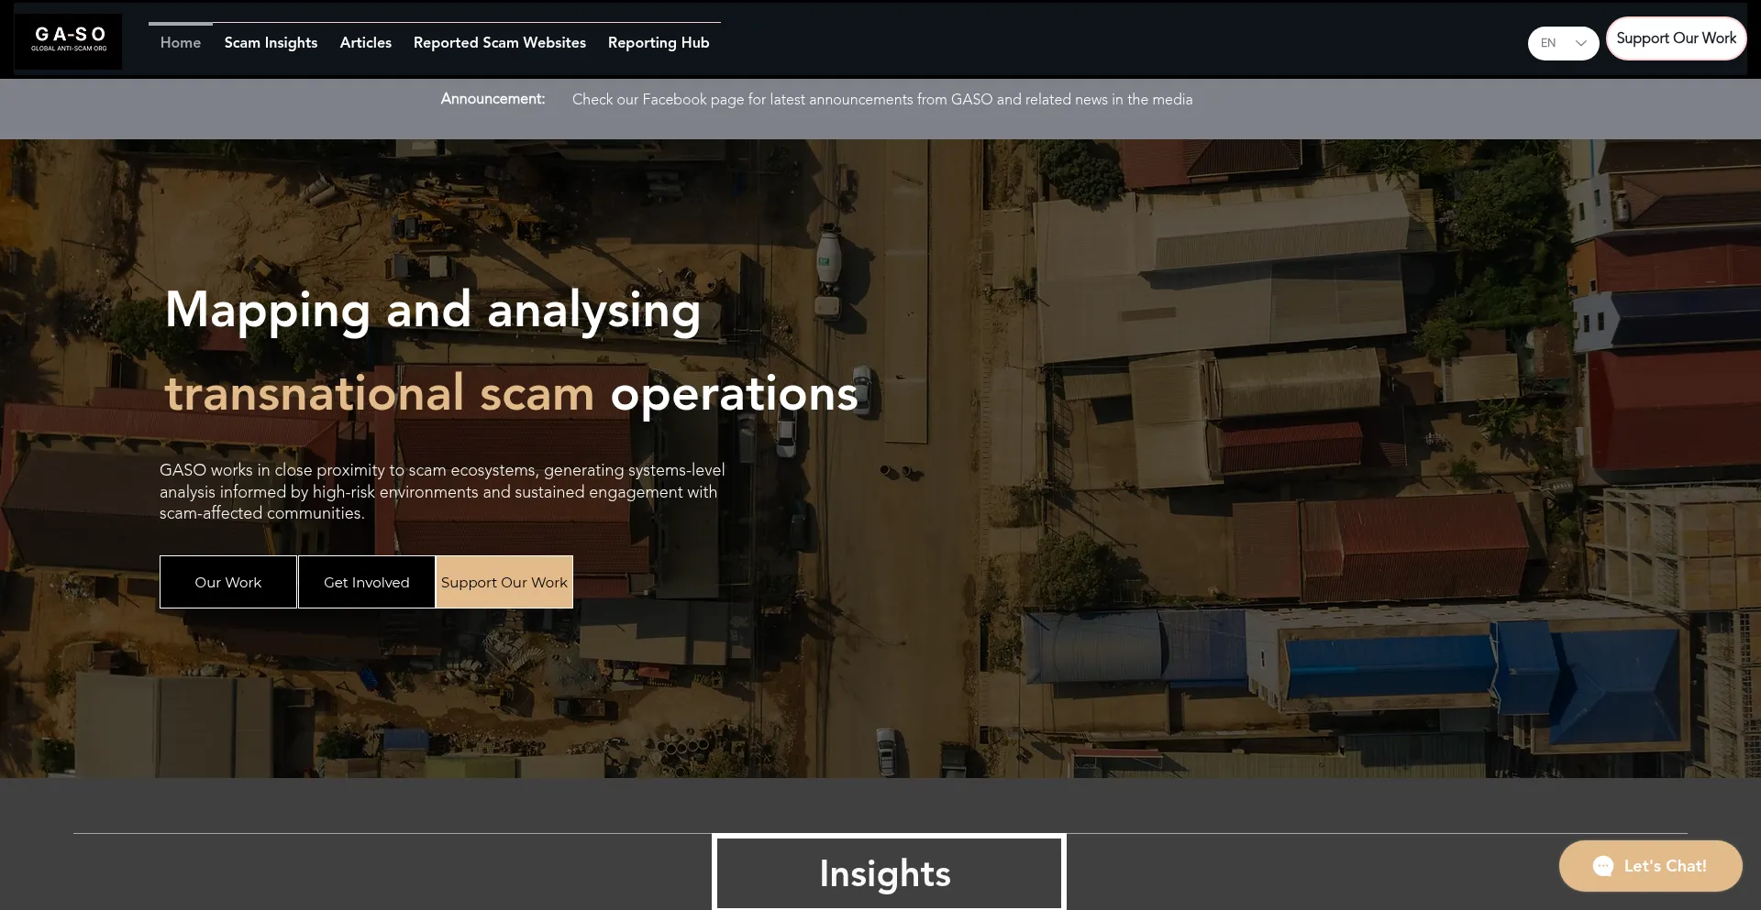The height and width of the screenshot is (910, 1761).
Task: Click the Insights section heading
Action: coord(884,872)
